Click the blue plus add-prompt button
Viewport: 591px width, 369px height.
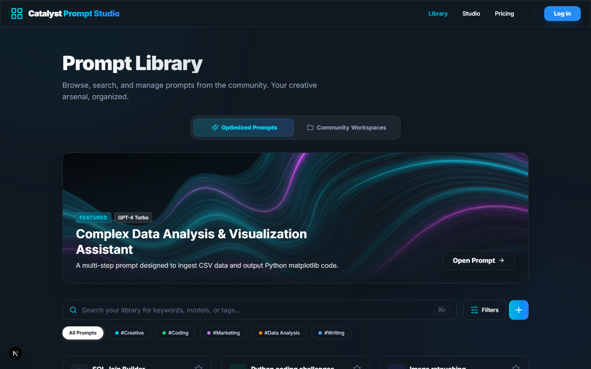click(x=519, y=310)
